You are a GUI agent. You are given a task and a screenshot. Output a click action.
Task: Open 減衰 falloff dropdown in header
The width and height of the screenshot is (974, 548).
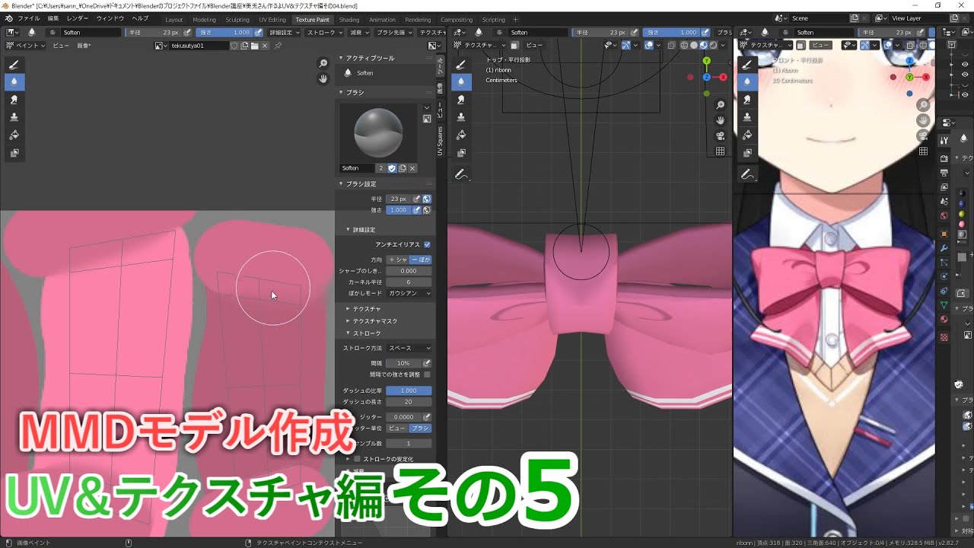coord(358,32)
